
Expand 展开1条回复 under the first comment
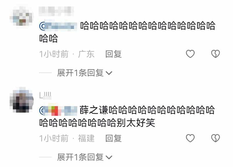84,73
